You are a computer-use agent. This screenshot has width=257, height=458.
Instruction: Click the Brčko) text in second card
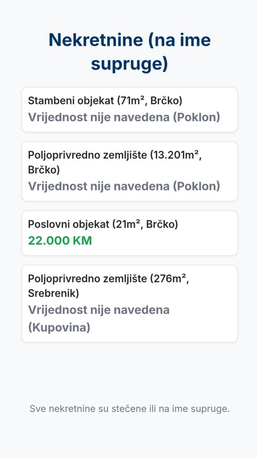44,170
